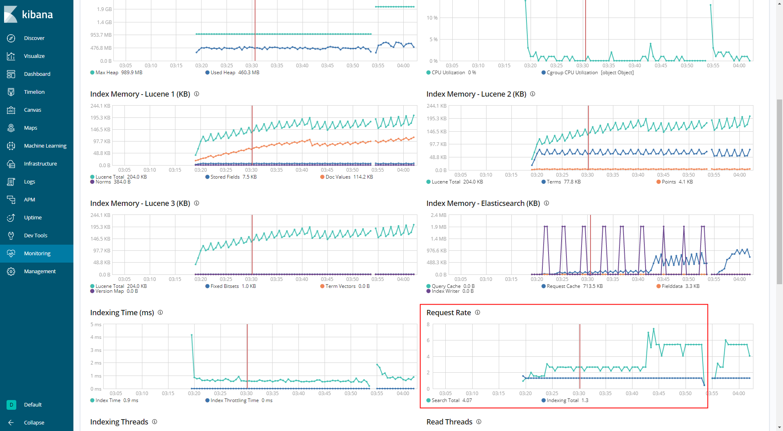Open the Dev Tools wrench icon
The image size is (783, 431).
pos(11,235)
